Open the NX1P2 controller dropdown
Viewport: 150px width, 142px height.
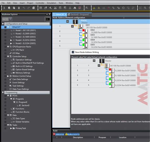click(10, 19)
